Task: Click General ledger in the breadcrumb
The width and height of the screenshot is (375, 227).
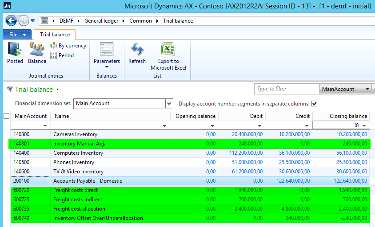Action: pos(102,21)
